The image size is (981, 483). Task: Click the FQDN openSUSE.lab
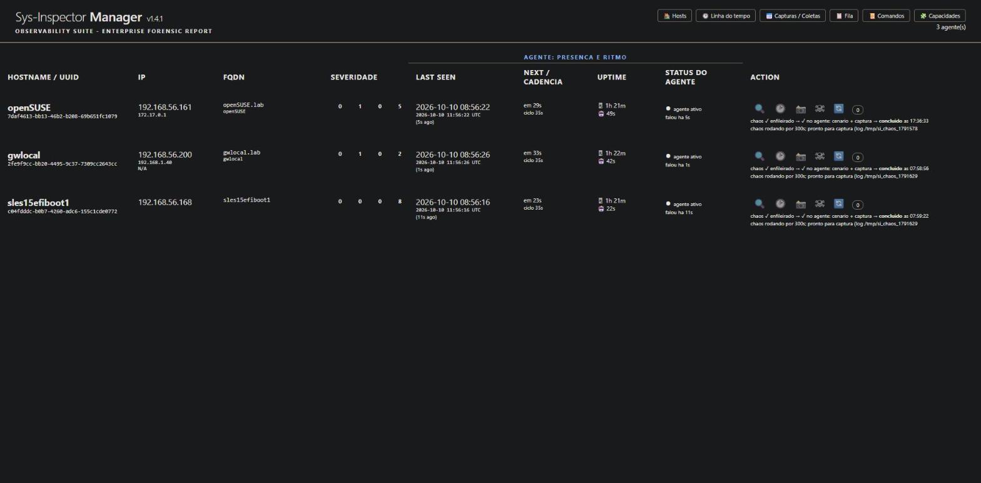[243, 104]
